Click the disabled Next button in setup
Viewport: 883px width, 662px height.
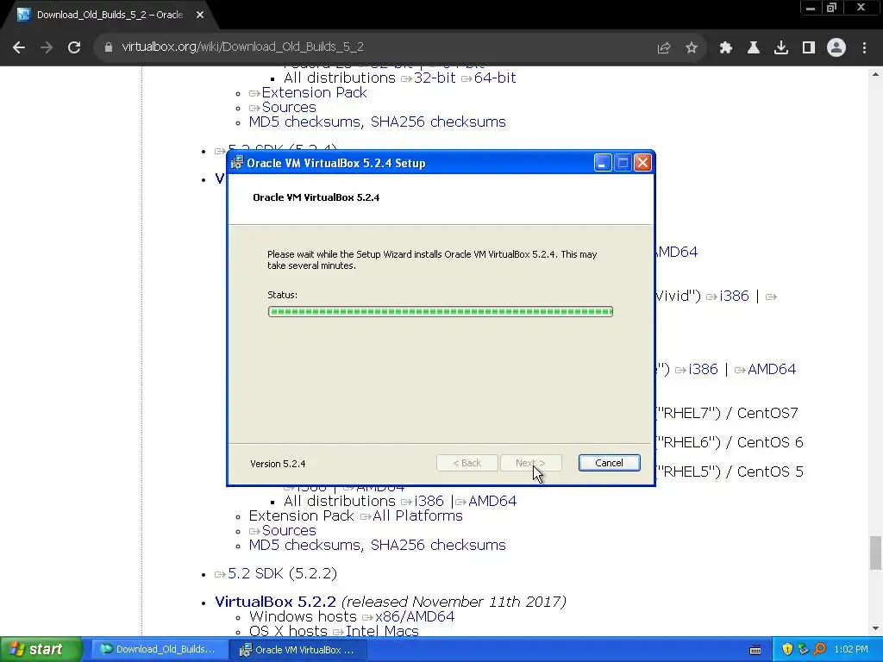[x=531, y=463]
